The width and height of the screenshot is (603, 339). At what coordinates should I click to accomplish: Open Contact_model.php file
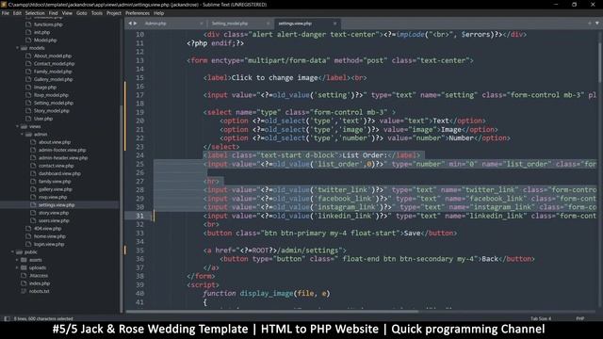[54, 64]
